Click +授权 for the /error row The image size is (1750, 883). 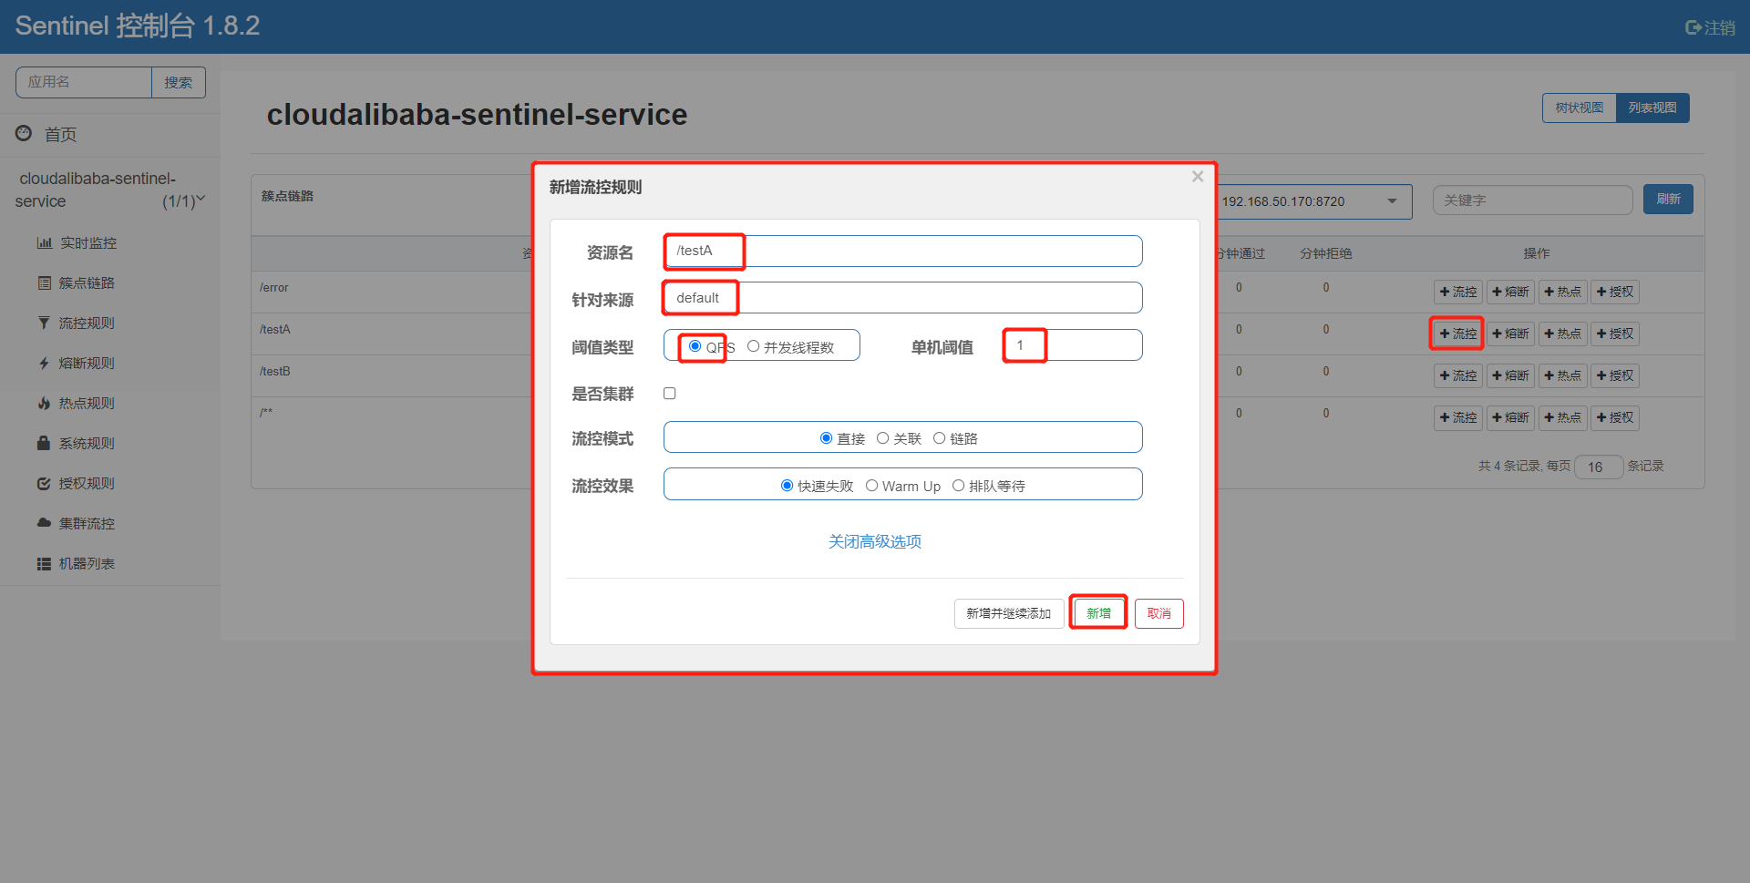[1615, 292]
